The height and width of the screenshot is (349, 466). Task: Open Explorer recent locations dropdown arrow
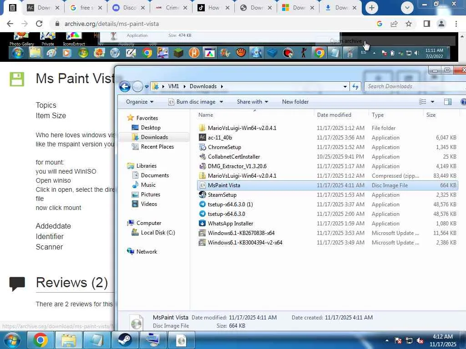(147, 87)
